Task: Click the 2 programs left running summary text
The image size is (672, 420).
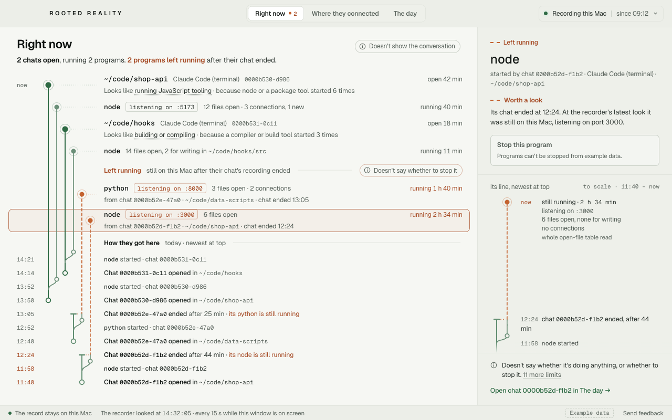Action: tap(166, 60)
